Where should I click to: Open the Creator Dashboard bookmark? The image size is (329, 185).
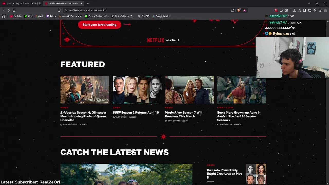97,16
